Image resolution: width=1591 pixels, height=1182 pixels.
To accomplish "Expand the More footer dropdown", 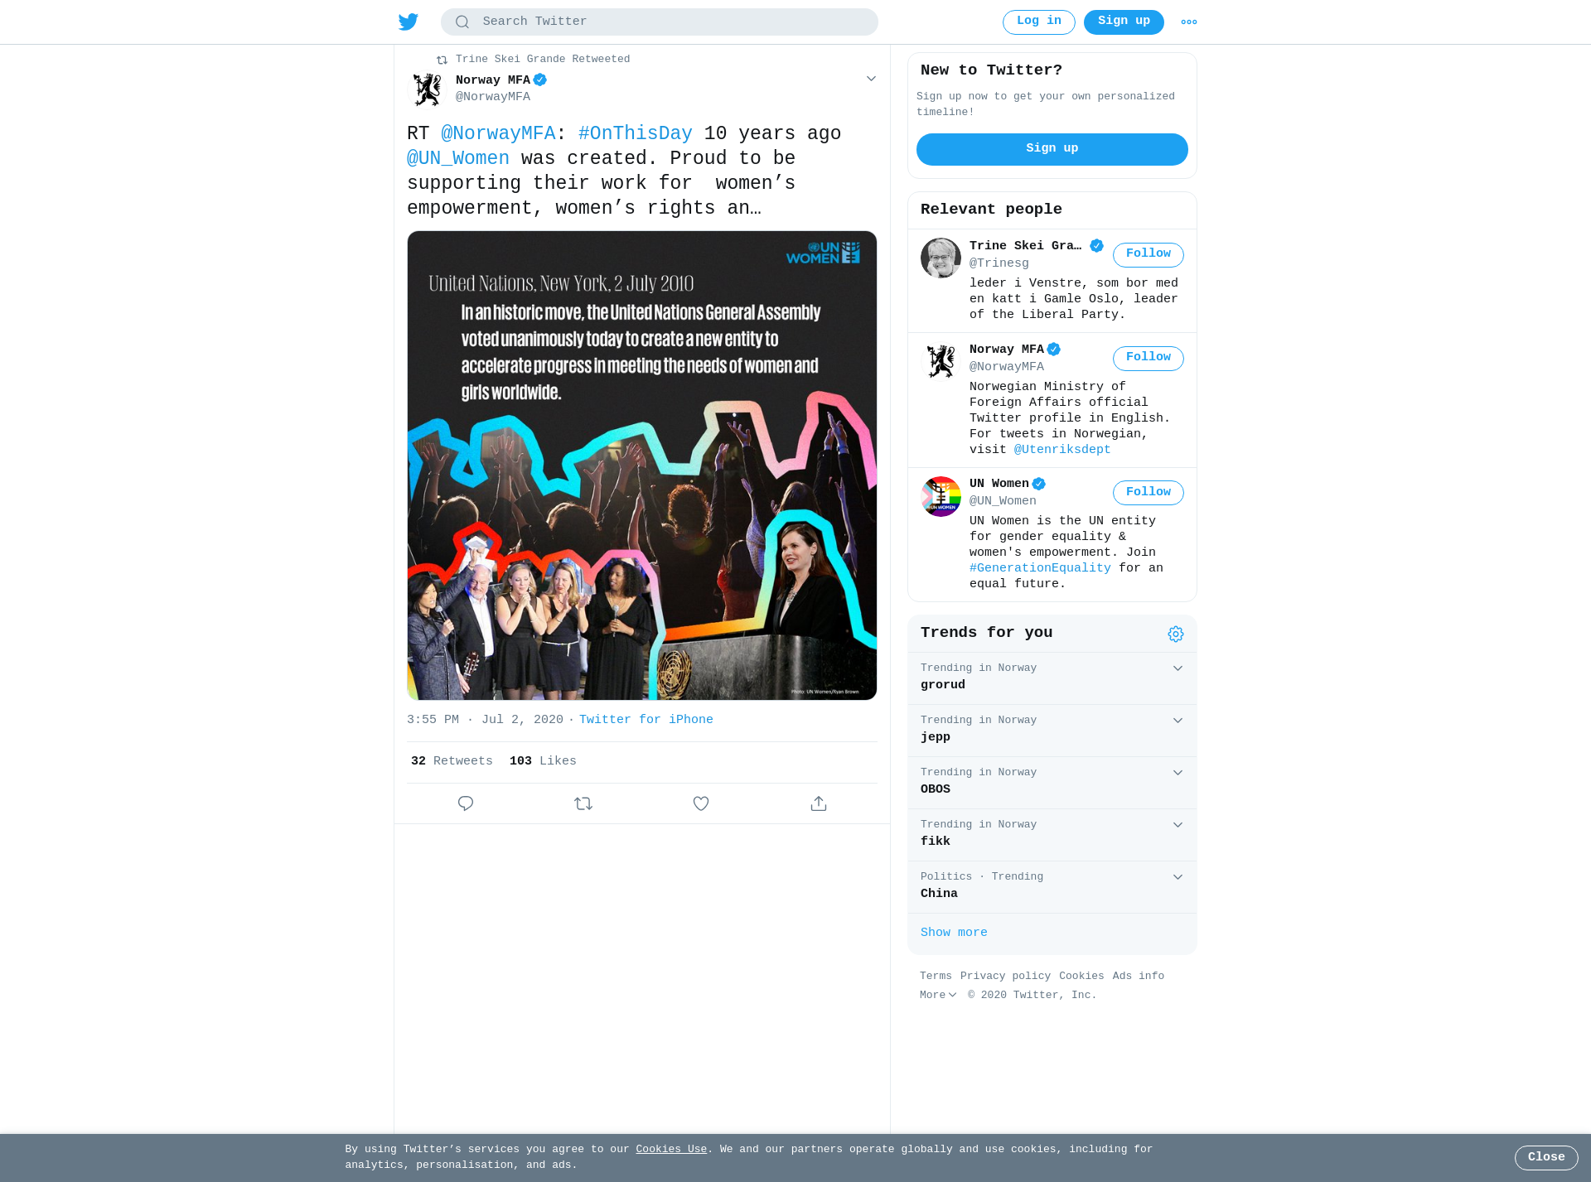I will [x=938, y=995].
